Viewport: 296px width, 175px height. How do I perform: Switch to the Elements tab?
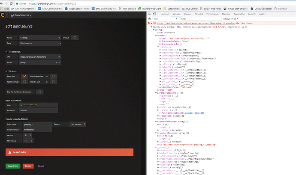click(x=165, y=14)
